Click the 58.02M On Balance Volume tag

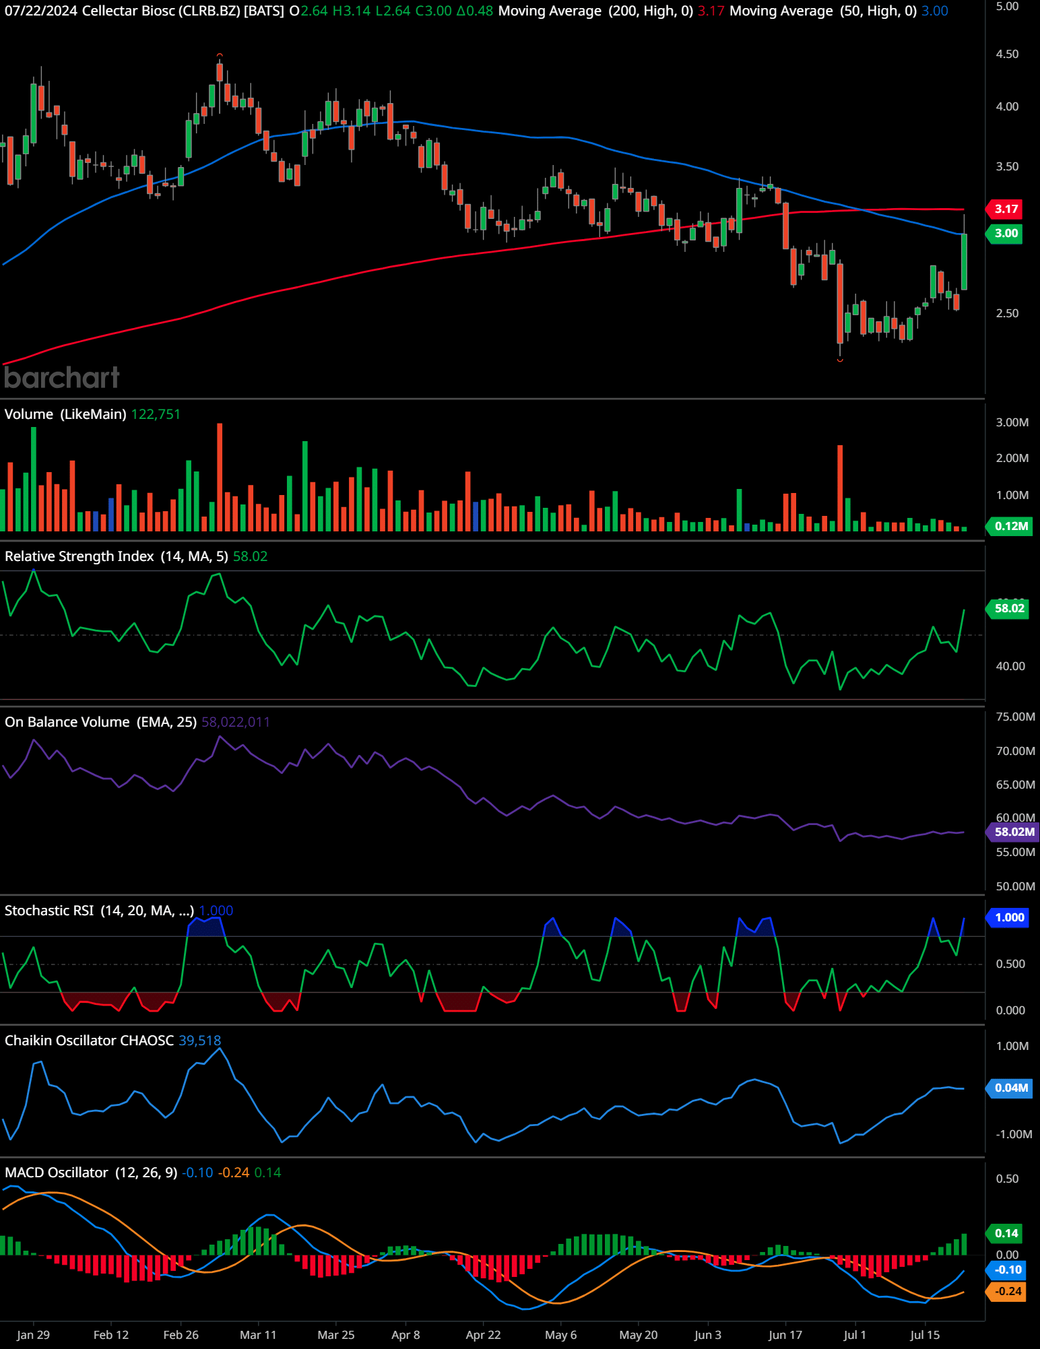1012,832
